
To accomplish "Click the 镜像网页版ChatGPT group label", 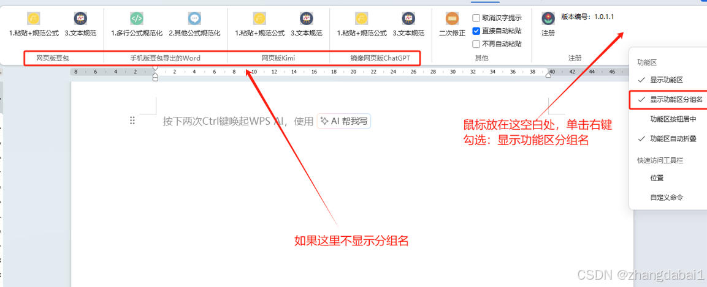I will pos(380,58).
